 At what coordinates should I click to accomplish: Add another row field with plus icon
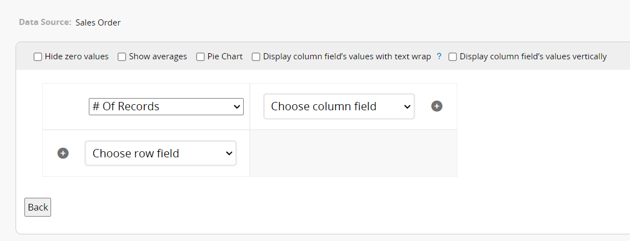tap(63, 153)
